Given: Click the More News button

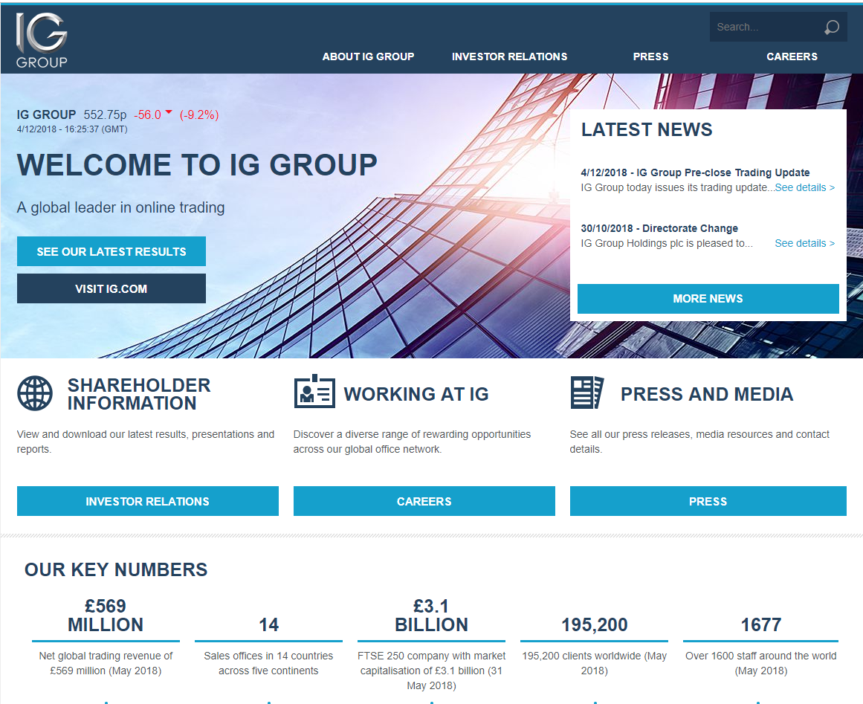Looking at the screenshot, I should point(708,299).
